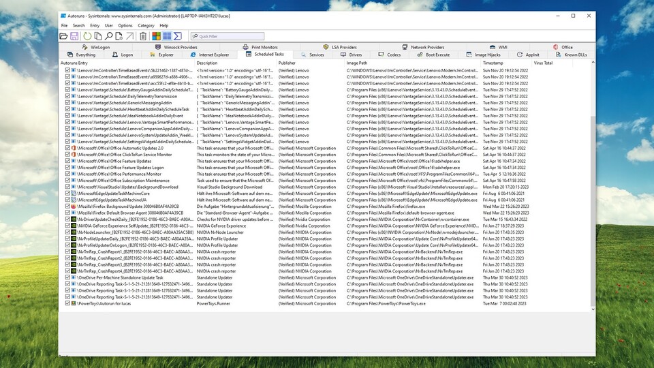Refresh the autoruns list

[x=87, y=36]
